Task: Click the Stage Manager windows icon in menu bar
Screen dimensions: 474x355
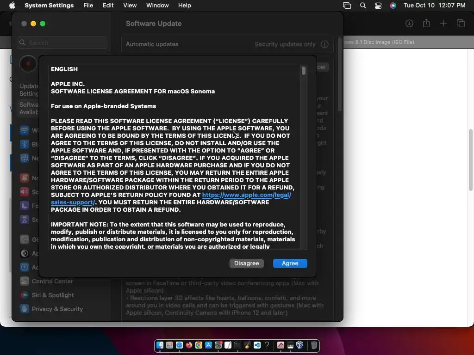Action: click(347, 6)
